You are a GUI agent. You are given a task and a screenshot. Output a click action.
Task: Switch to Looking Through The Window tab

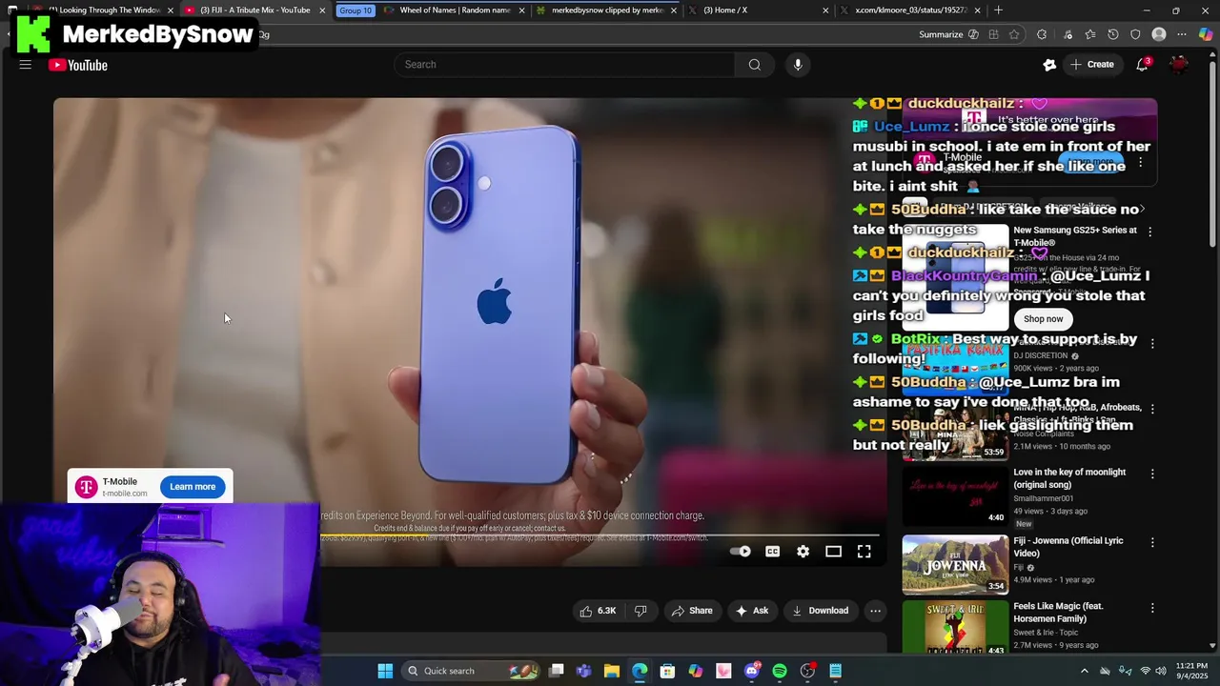point(103,10)
